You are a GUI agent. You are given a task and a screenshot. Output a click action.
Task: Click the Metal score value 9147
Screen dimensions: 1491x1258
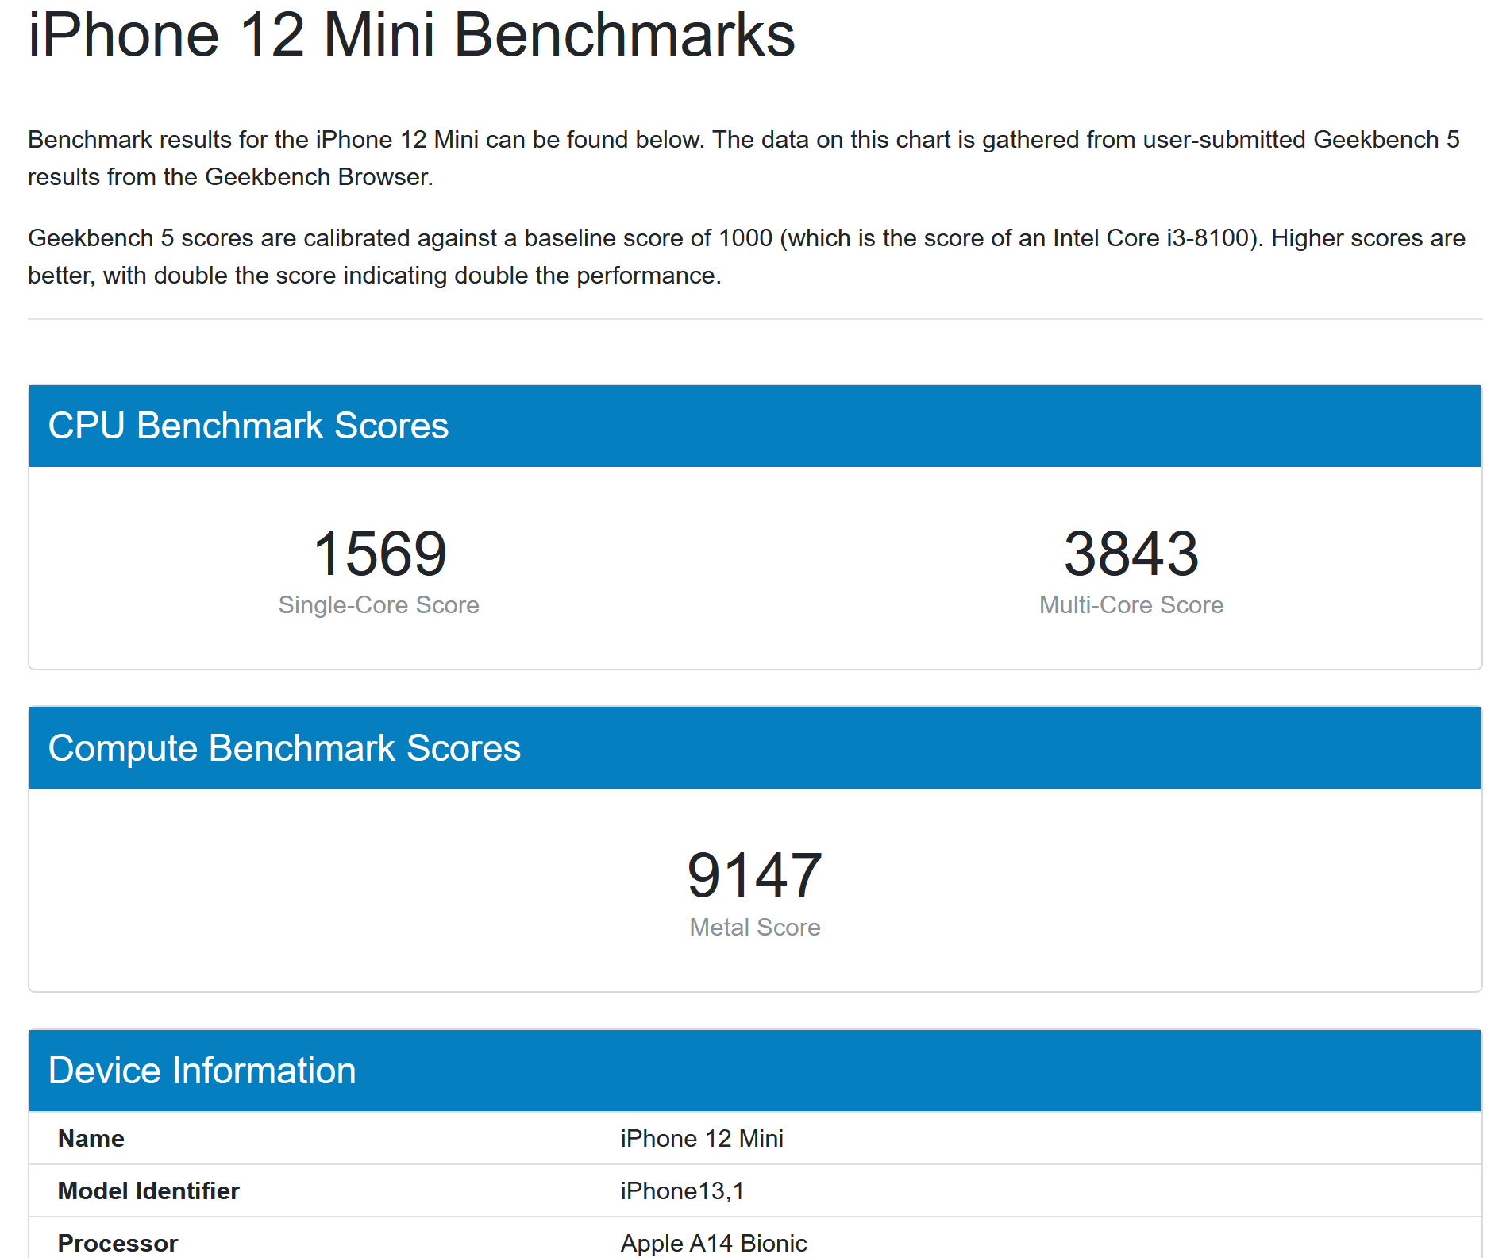point(755,875)
